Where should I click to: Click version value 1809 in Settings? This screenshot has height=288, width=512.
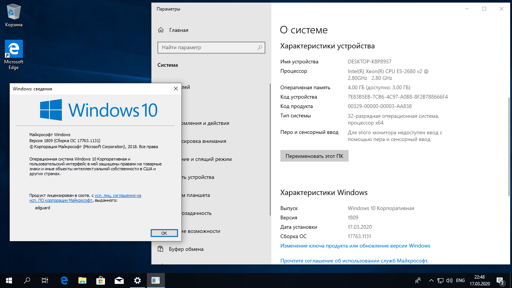pos(353,217)
